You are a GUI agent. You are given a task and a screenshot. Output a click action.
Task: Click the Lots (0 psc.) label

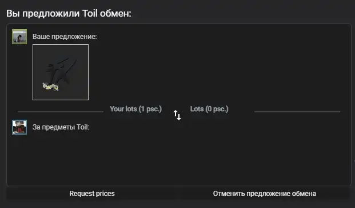click(x=209, y=109)
